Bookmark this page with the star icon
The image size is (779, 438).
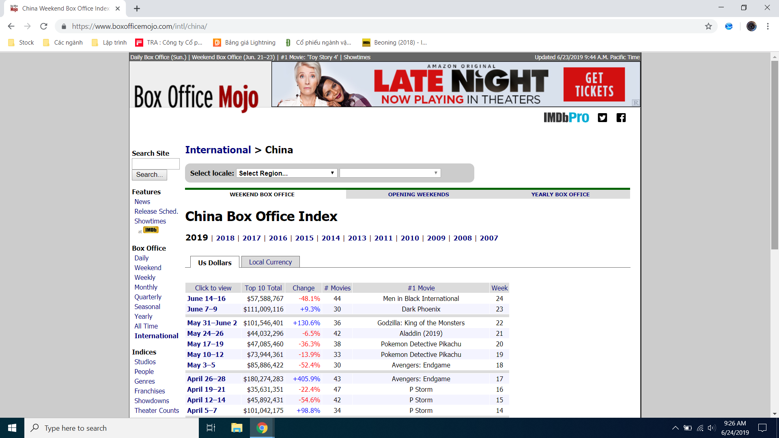(708, 26)
